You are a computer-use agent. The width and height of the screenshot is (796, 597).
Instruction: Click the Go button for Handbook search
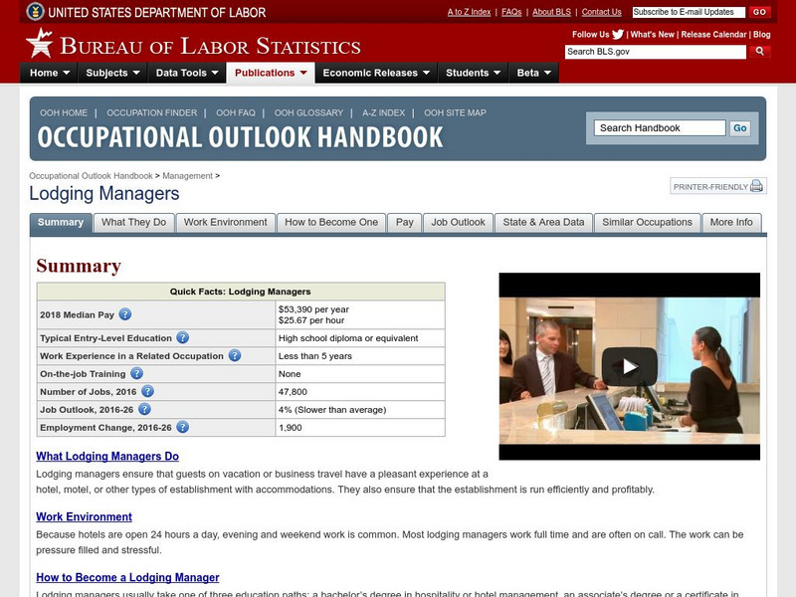point(738,127)
